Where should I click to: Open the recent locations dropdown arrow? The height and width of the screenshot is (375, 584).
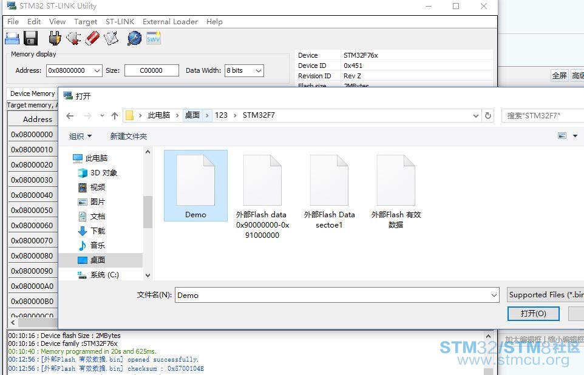click(x=102, y=116)
